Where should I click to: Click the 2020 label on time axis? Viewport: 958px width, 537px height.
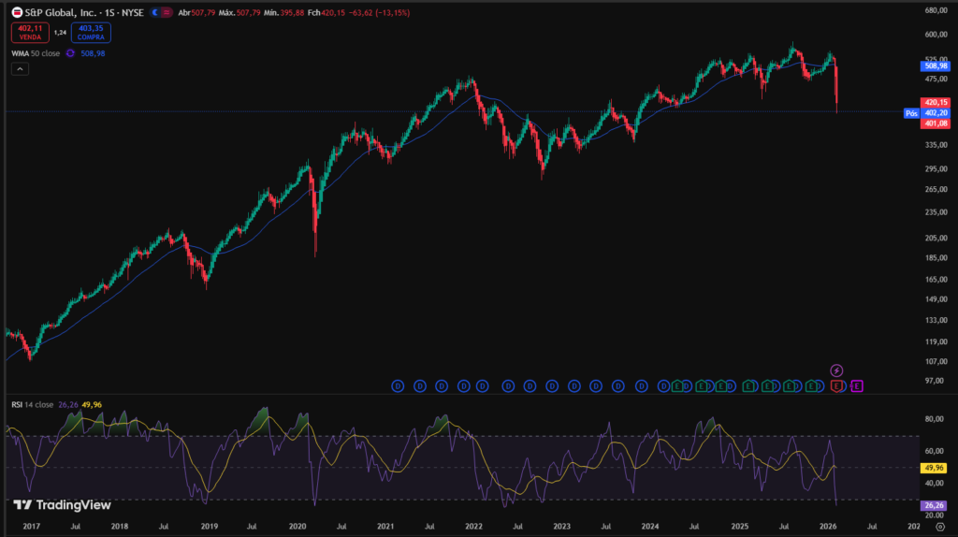pyautogui.click(x=298, y=527)
